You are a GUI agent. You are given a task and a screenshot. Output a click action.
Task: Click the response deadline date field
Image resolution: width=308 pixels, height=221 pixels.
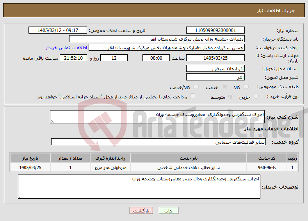(x=215, y=58)
